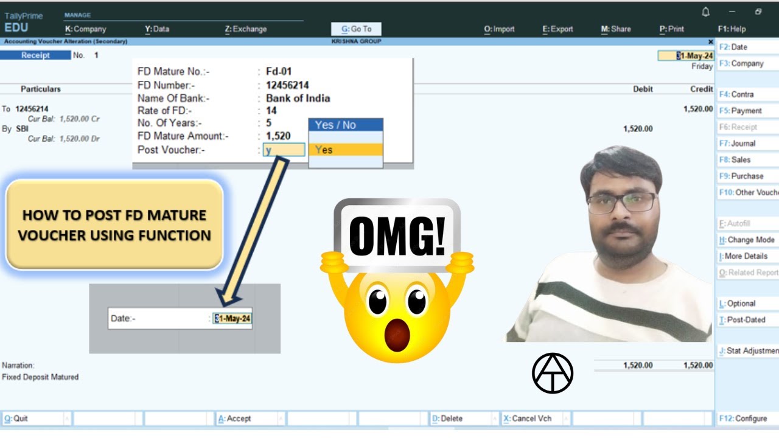
Task: Switch to F4: Contra voucher
Action: tap(748, 94)
